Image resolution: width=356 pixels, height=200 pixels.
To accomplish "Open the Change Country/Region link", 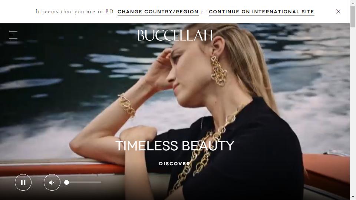I will 158,12.
